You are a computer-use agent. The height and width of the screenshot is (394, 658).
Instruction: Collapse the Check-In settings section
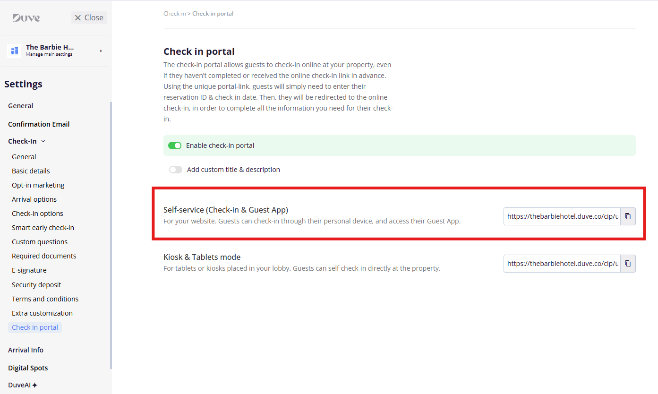tap(43, 141)
